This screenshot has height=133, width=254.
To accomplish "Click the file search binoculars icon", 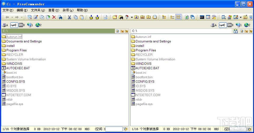I will point(60,17).
